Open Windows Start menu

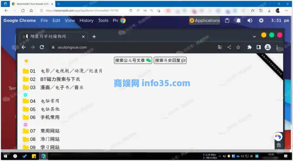coord(5,156)
